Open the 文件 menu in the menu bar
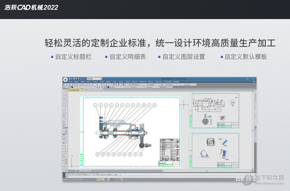 (70, 82)
